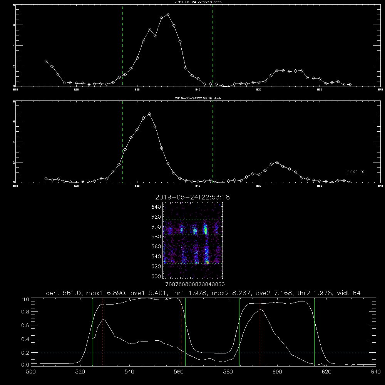This screenshot has height=385, width=385.
Task: Click the '2019-05-24T22:53:18 dusk' plot title
Action: [x=198, y=98]
